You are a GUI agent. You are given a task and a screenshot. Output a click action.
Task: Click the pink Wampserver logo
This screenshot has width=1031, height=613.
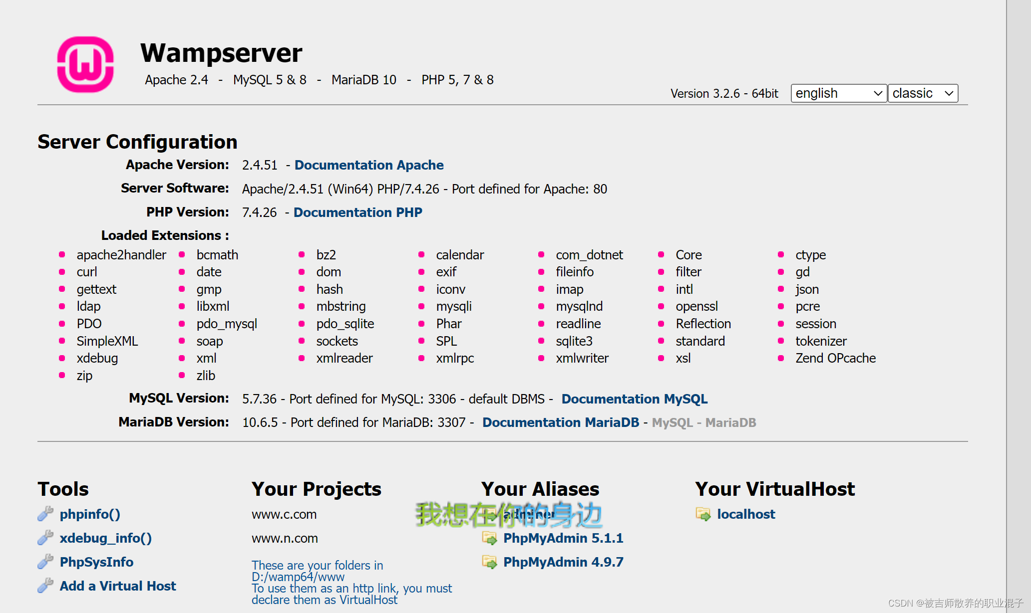tap(85, 64)
